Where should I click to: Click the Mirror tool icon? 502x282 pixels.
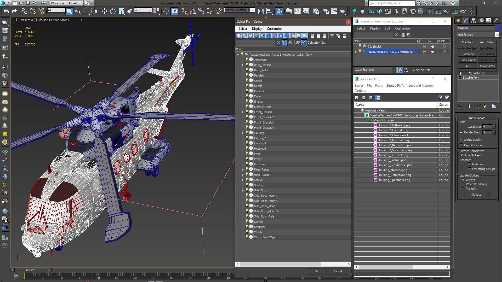tap(261, 11)
